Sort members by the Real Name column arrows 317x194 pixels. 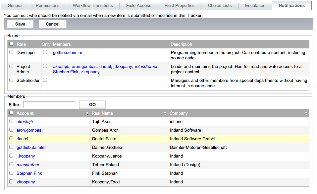click(x=165, y=113)
